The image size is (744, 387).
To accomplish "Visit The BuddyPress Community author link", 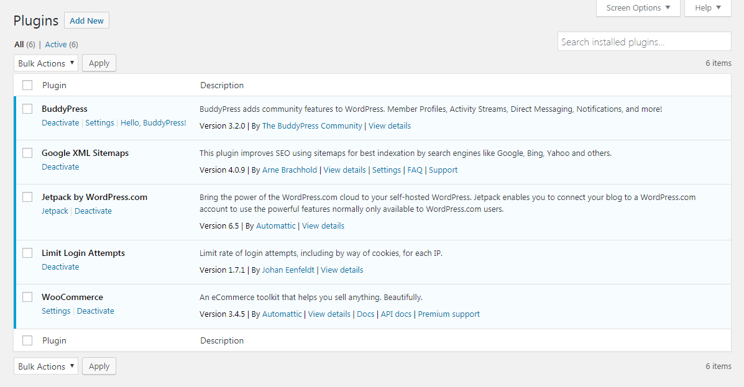I will (312, 125).
